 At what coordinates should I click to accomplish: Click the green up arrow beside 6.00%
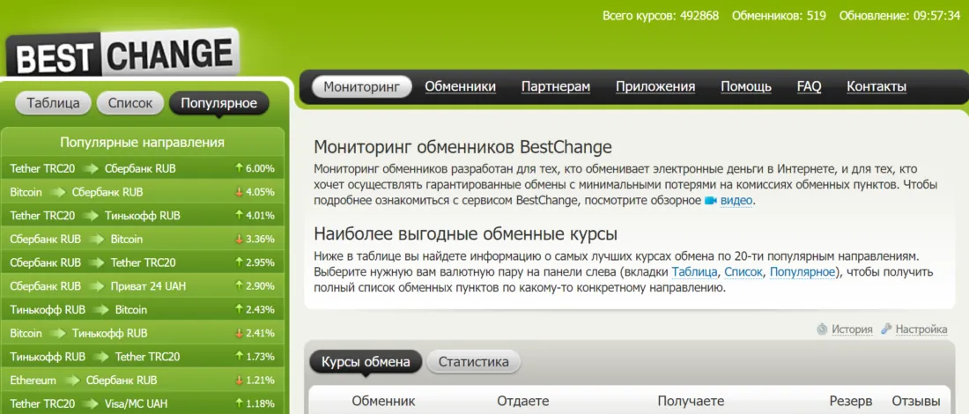pyautogui.click(x=239, y=168)
